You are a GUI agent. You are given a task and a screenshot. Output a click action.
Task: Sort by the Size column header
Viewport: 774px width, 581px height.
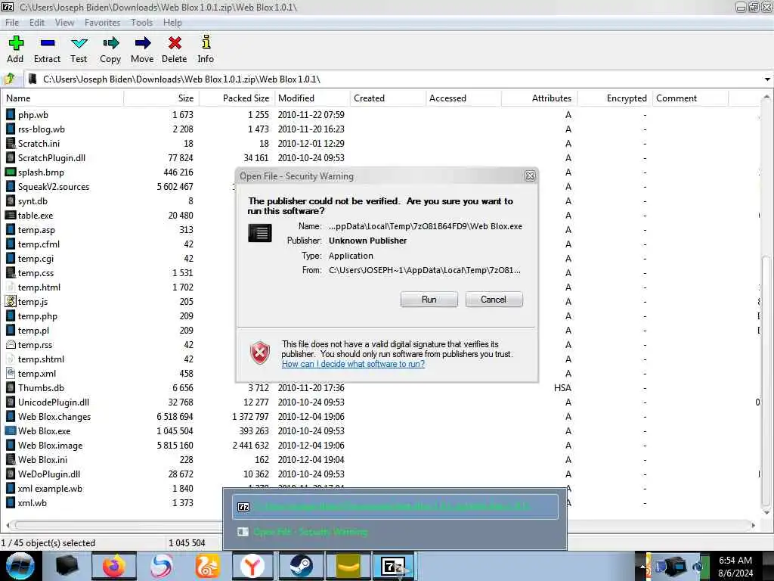(162, 98)
